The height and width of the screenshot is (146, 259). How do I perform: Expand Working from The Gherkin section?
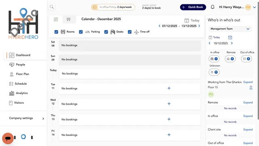248,82
